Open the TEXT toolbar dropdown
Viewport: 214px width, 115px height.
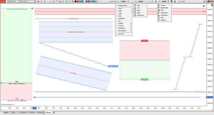pyautogui.click(x=123, y=1)
